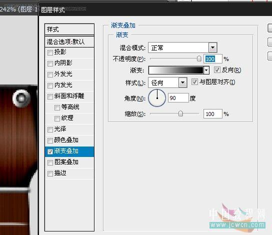Screen dimensions: 272x235
Task: Select the 外发光 effect row label
Action: tap(63, 74)
